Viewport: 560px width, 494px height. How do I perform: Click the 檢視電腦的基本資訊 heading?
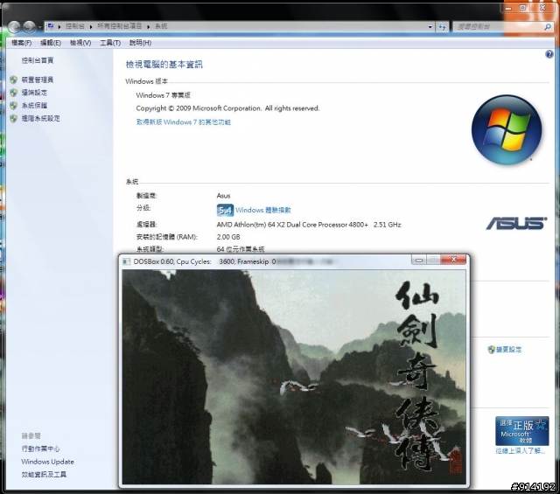click(164, 65)
